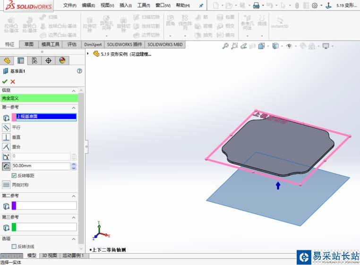
Task: Open the Print options dropdown arrow
Action: point(263,6)
